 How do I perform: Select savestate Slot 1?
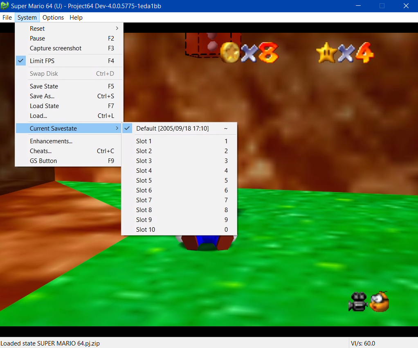click(x=179, y=141)
